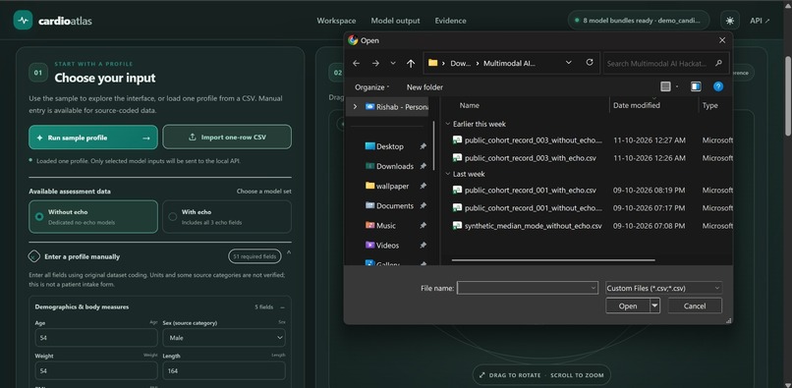Click the pin icon next to Desktop

pos(423,146)
